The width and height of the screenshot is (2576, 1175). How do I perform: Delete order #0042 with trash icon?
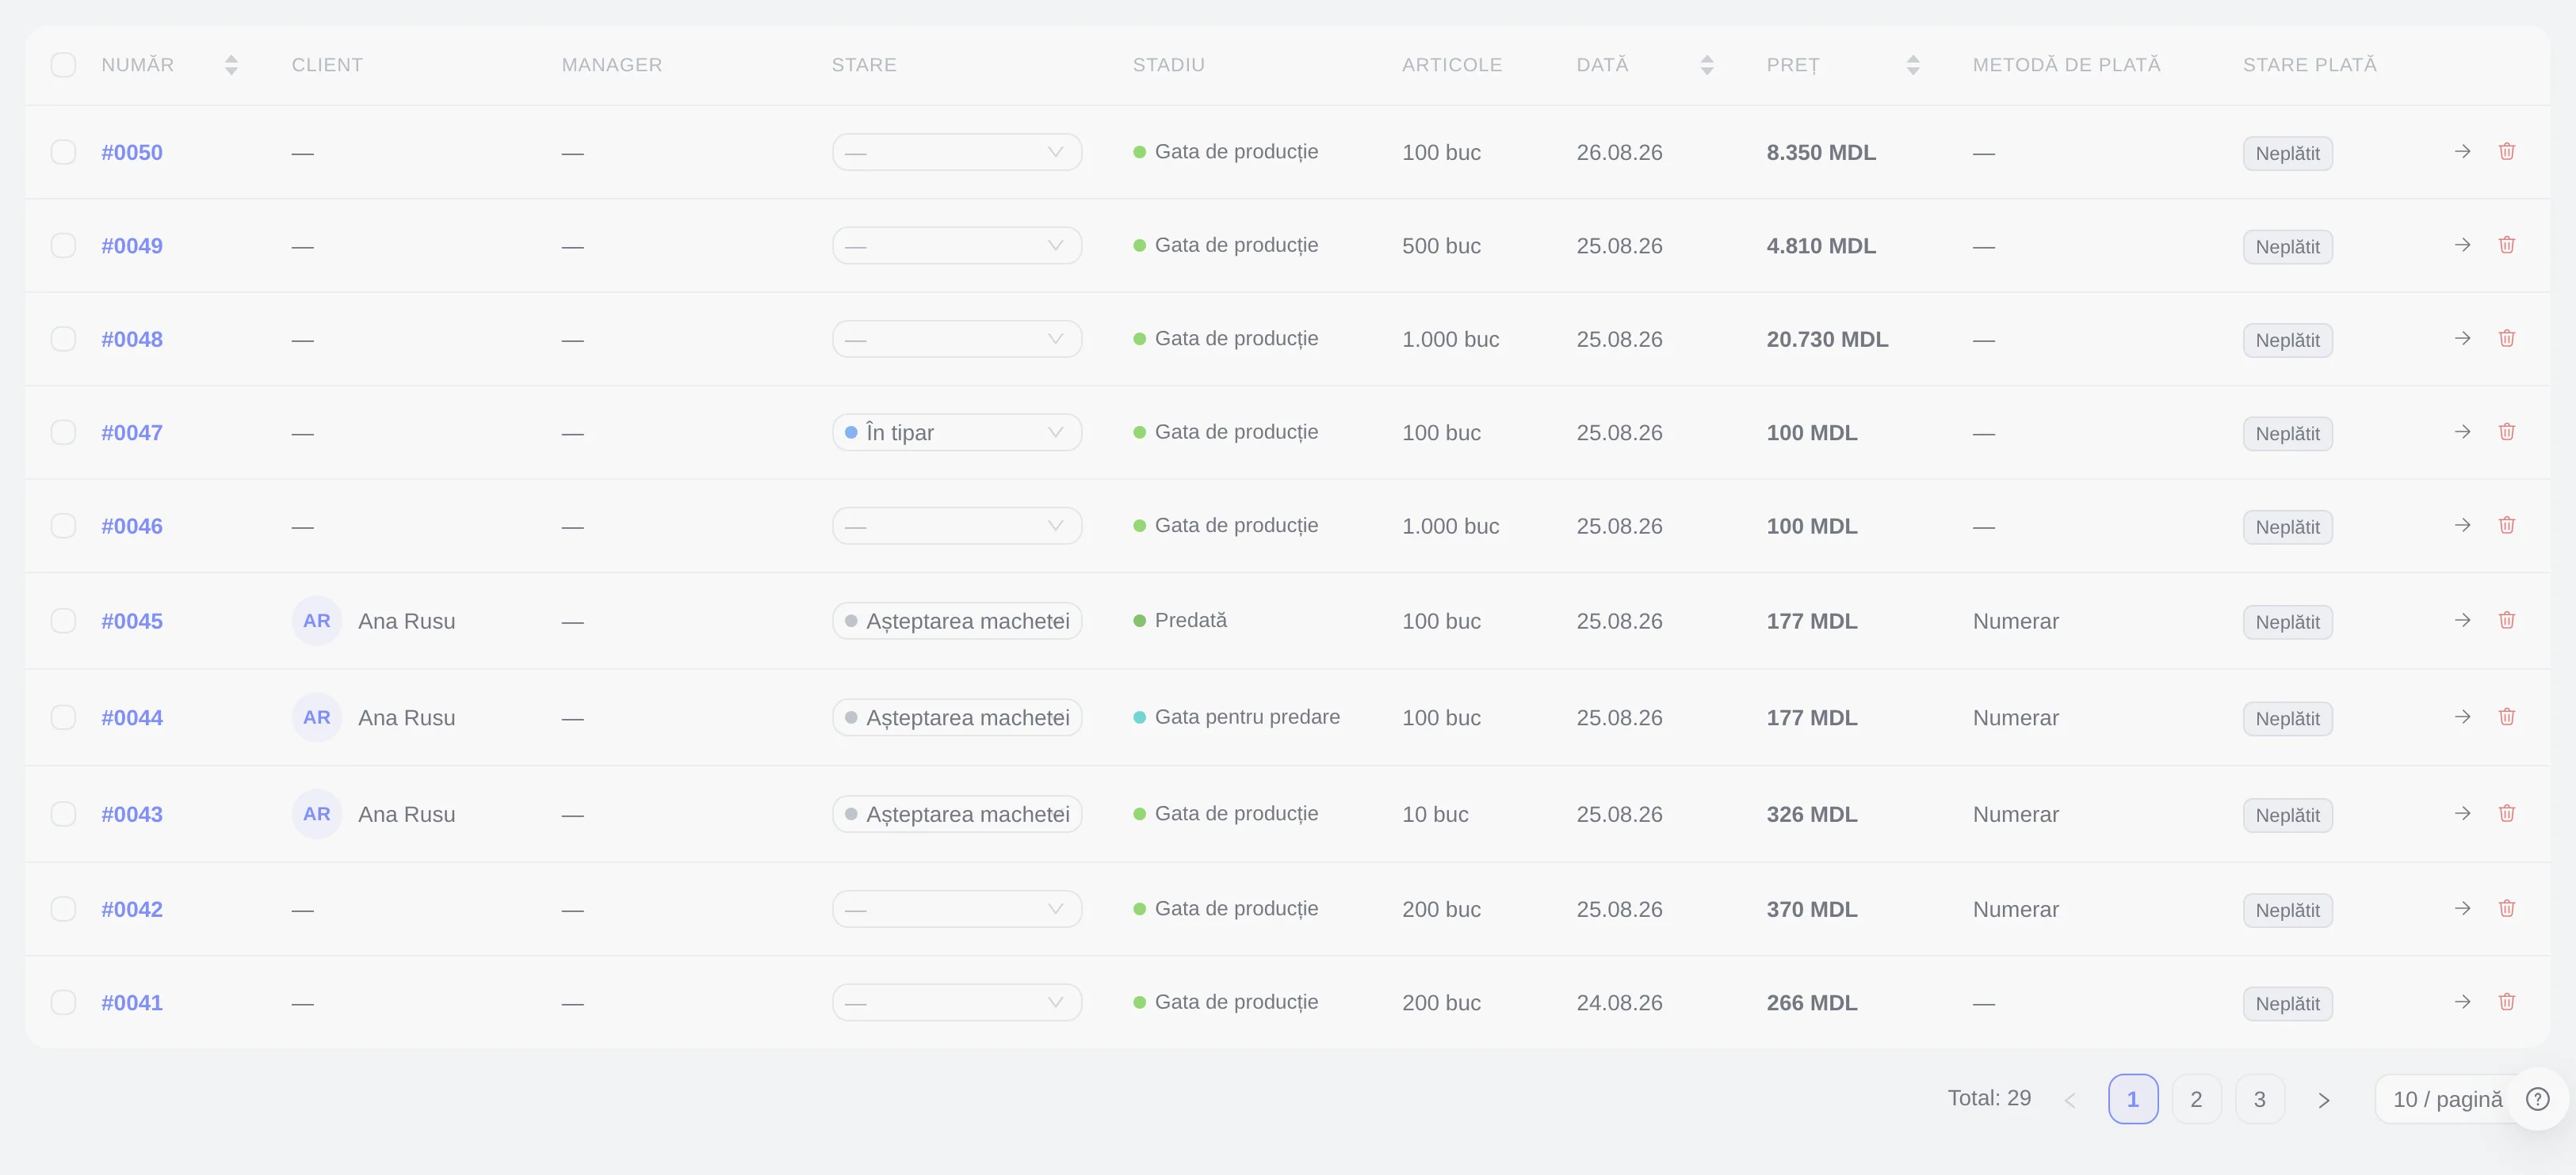point(2507,909)
